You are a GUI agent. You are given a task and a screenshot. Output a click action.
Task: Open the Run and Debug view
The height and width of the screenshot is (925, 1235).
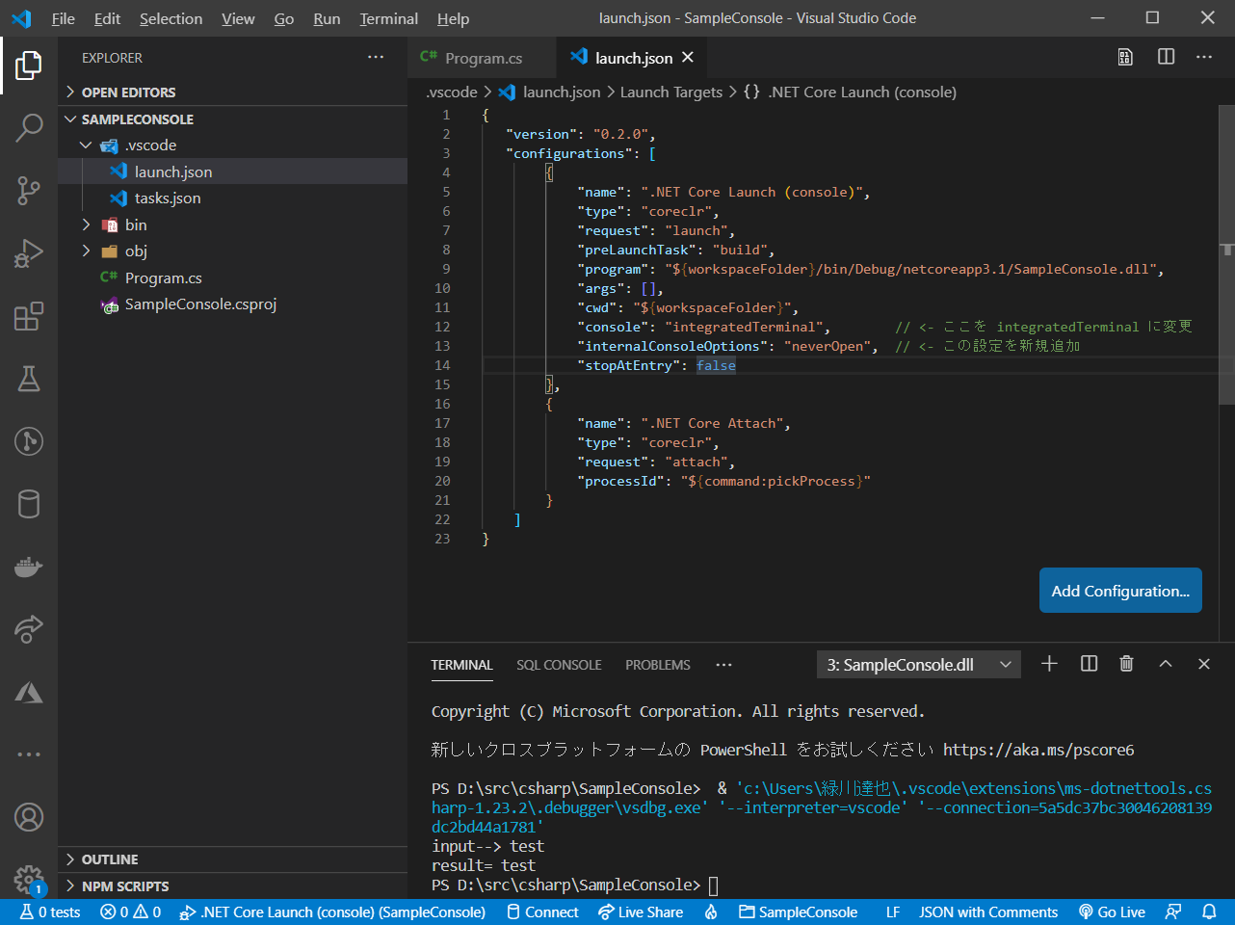tap(29, 252)
